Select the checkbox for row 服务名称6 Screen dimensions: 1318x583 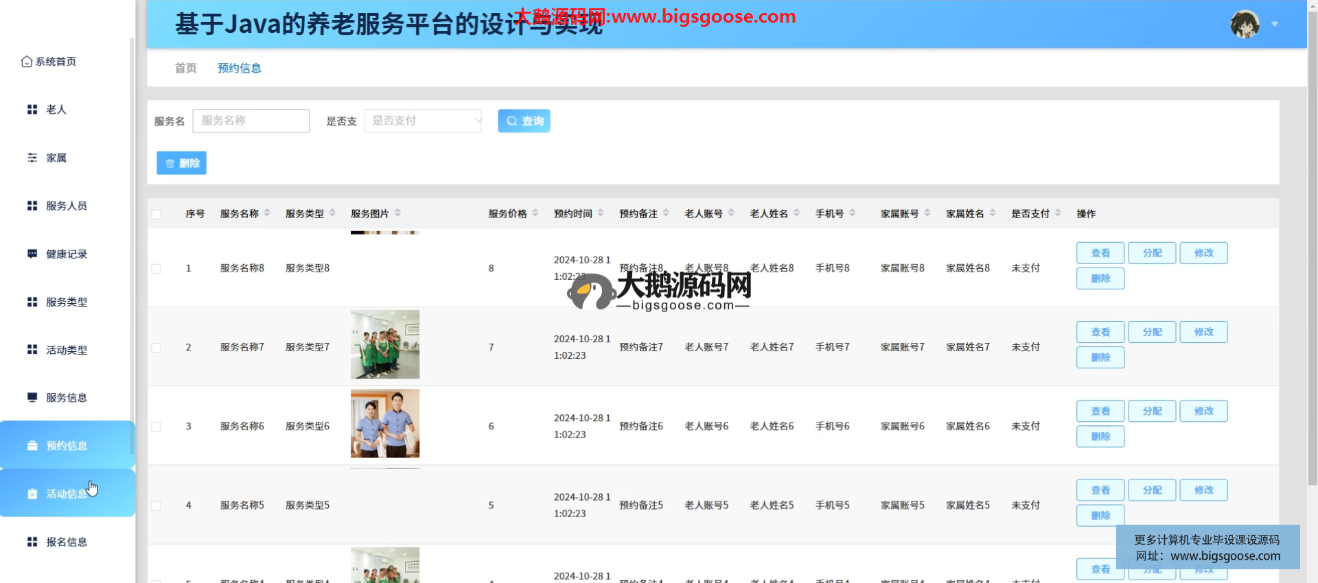click(157, 427)
